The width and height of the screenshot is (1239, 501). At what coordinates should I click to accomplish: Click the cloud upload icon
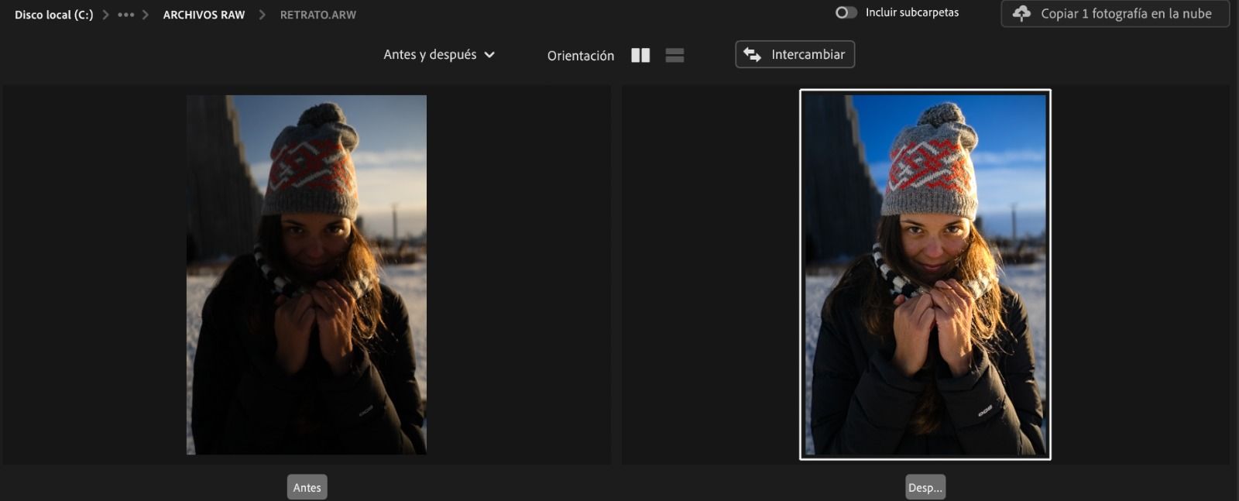[1021, 13]
